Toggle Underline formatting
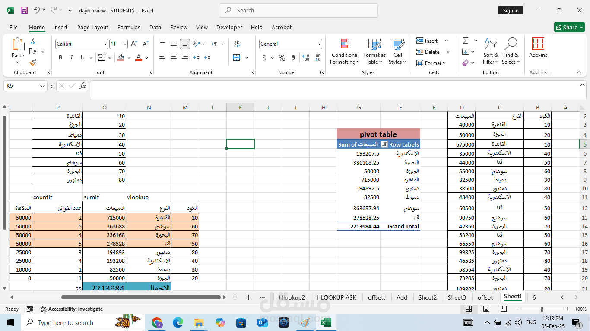590x331 pixels. coord(82,58)
